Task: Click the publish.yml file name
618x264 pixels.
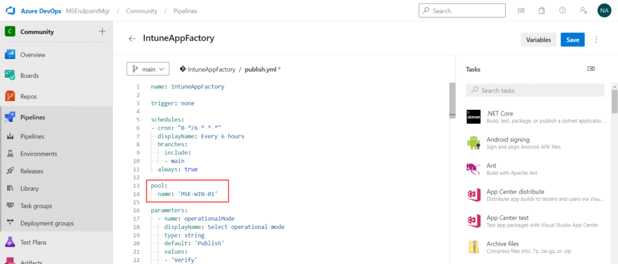Action: tap(260, 69)
